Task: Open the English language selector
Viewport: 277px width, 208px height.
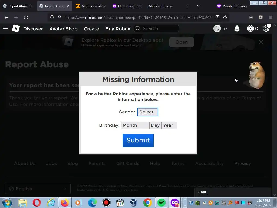Action: (38, 189)
